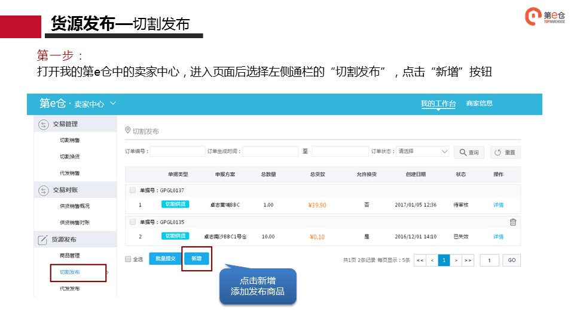574x322 pixels.
Task: Click the 待审核 status text
Action: [460, 205]
